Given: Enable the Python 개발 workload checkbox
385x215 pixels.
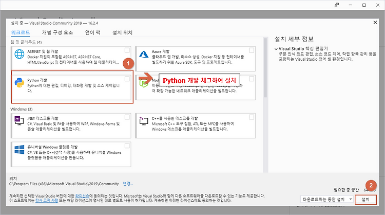Looking at the screenshot, I should [127, 79].
